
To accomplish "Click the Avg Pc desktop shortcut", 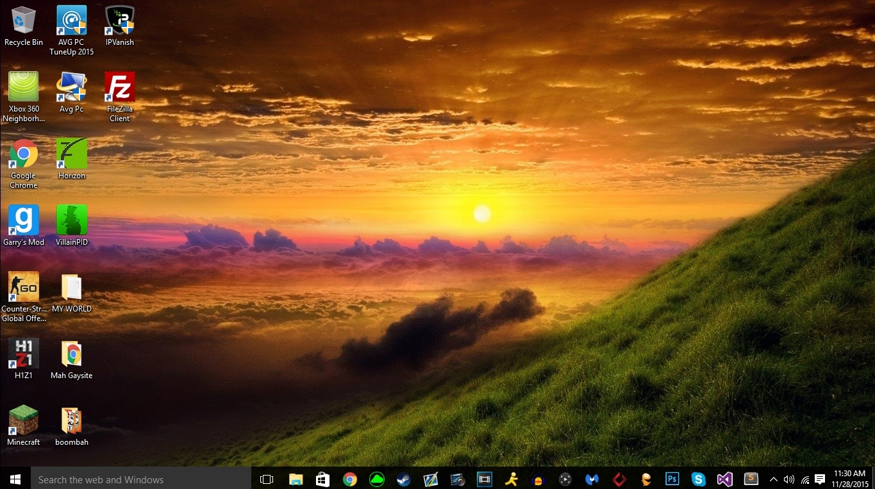I will [72, 93].
